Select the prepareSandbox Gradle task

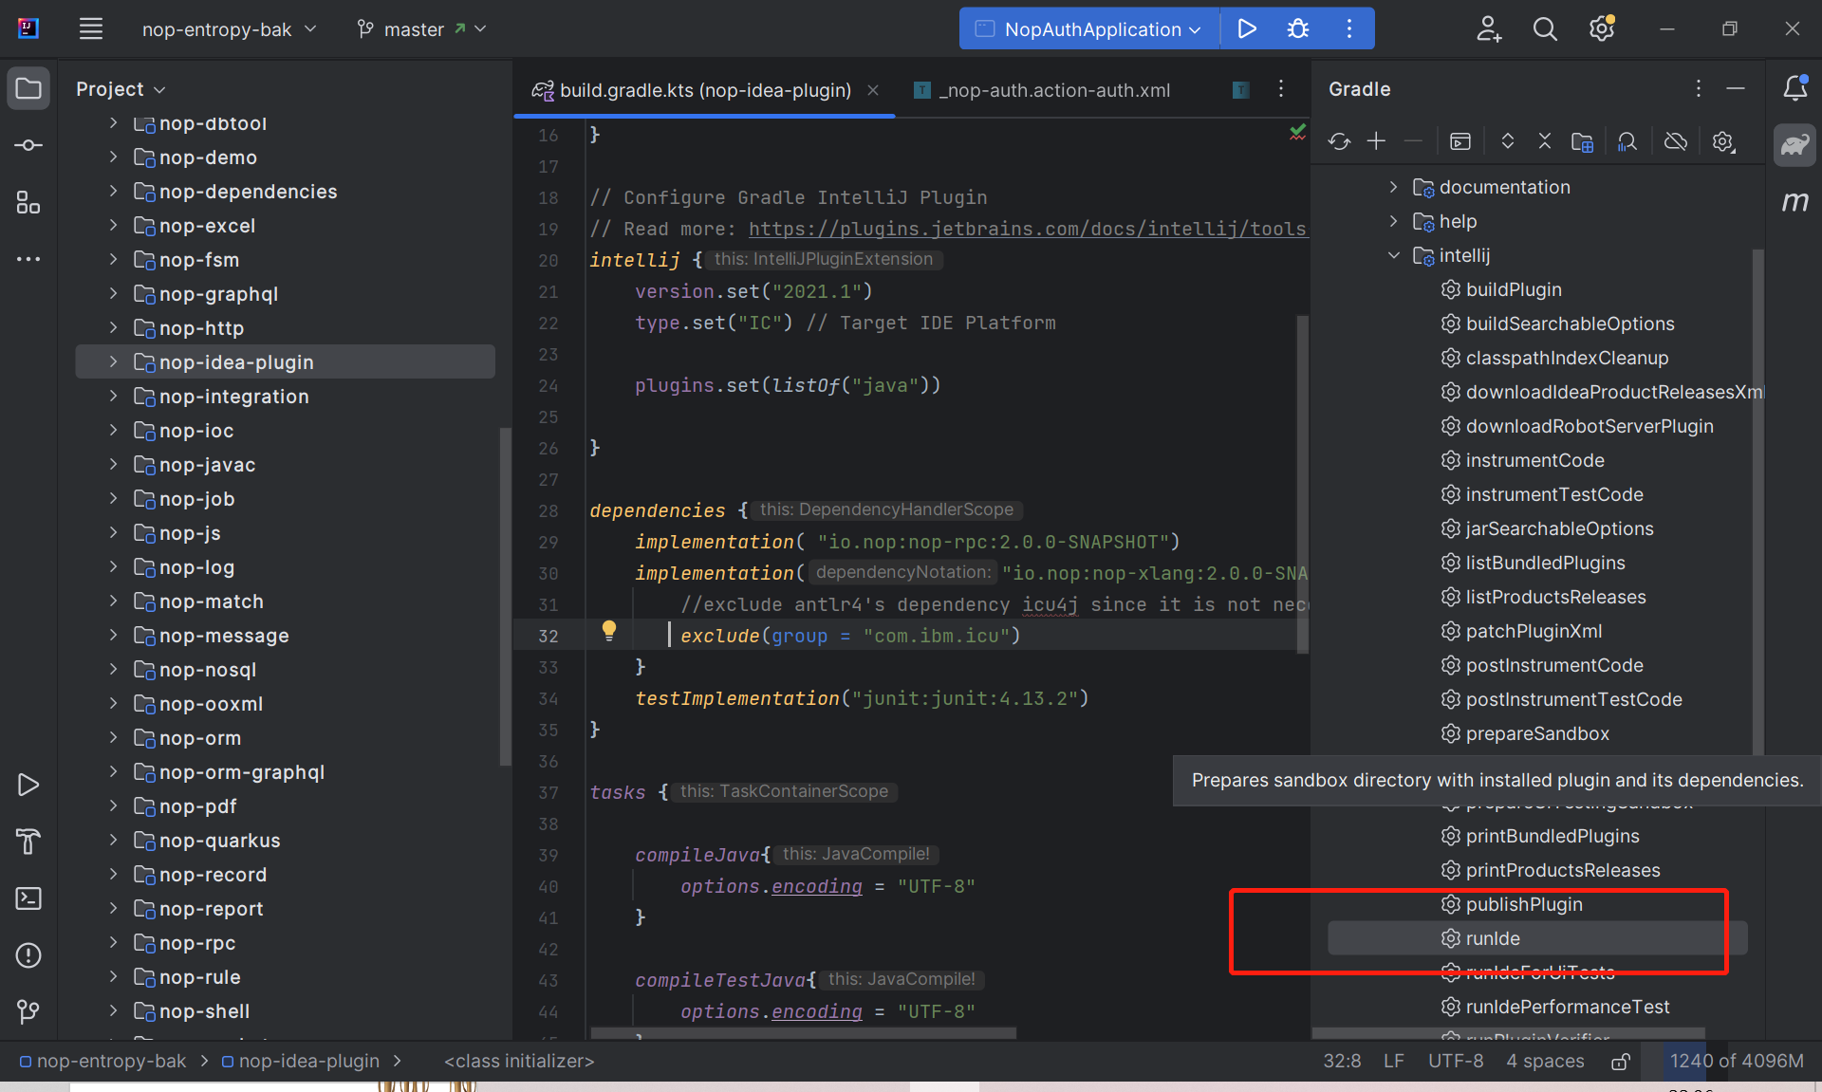(x=1537, y=733)
